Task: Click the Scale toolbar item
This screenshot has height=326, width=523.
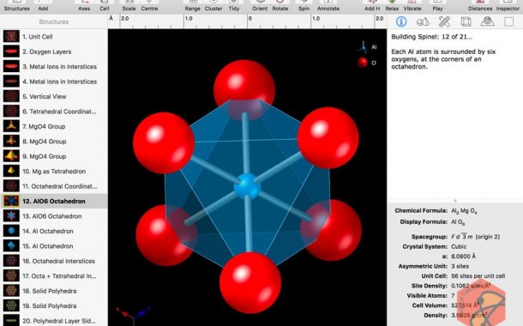Action: coord(129,6)
